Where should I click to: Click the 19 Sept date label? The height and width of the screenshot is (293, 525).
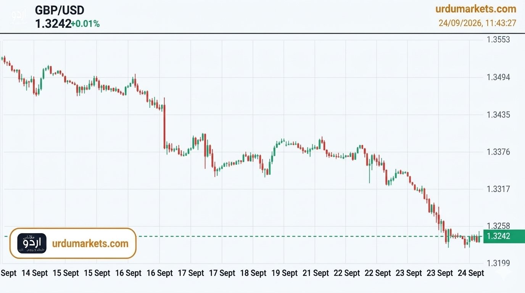coord(284,273)
